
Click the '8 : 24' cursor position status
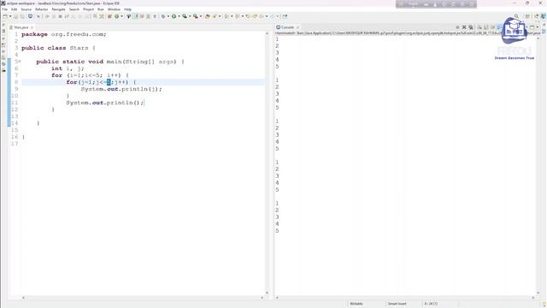click(x=431, y=304)
